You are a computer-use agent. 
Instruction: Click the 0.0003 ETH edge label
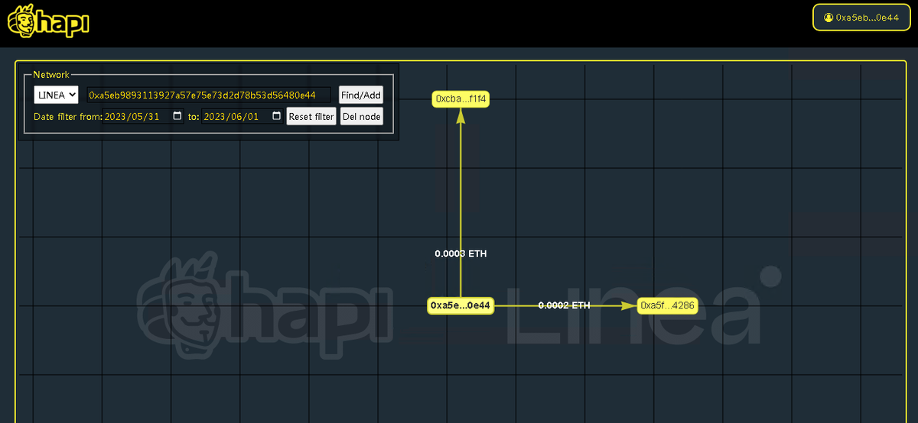pos(461,253)
